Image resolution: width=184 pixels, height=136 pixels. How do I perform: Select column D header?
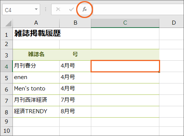click(x=172, y=23)
